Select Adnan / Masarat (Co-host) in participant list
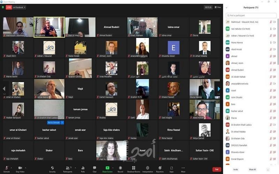 pyautogui.click(x=251, y=36)
